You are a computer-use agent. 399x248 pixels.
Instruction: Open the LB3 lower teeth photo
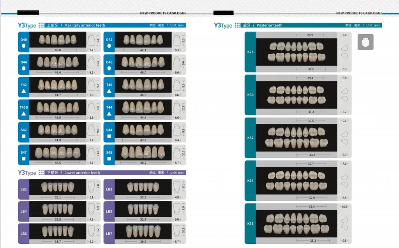tap(143, 187)
